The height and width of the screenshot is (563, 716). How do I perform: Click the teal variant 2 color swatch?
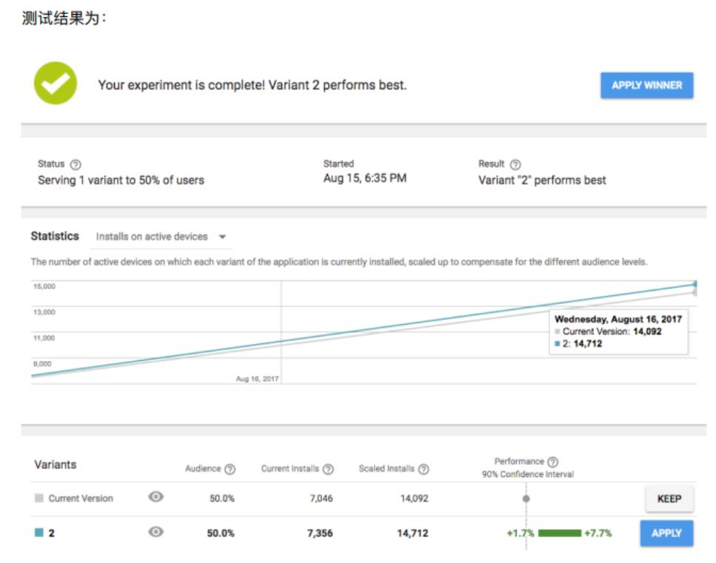point(39,533)
